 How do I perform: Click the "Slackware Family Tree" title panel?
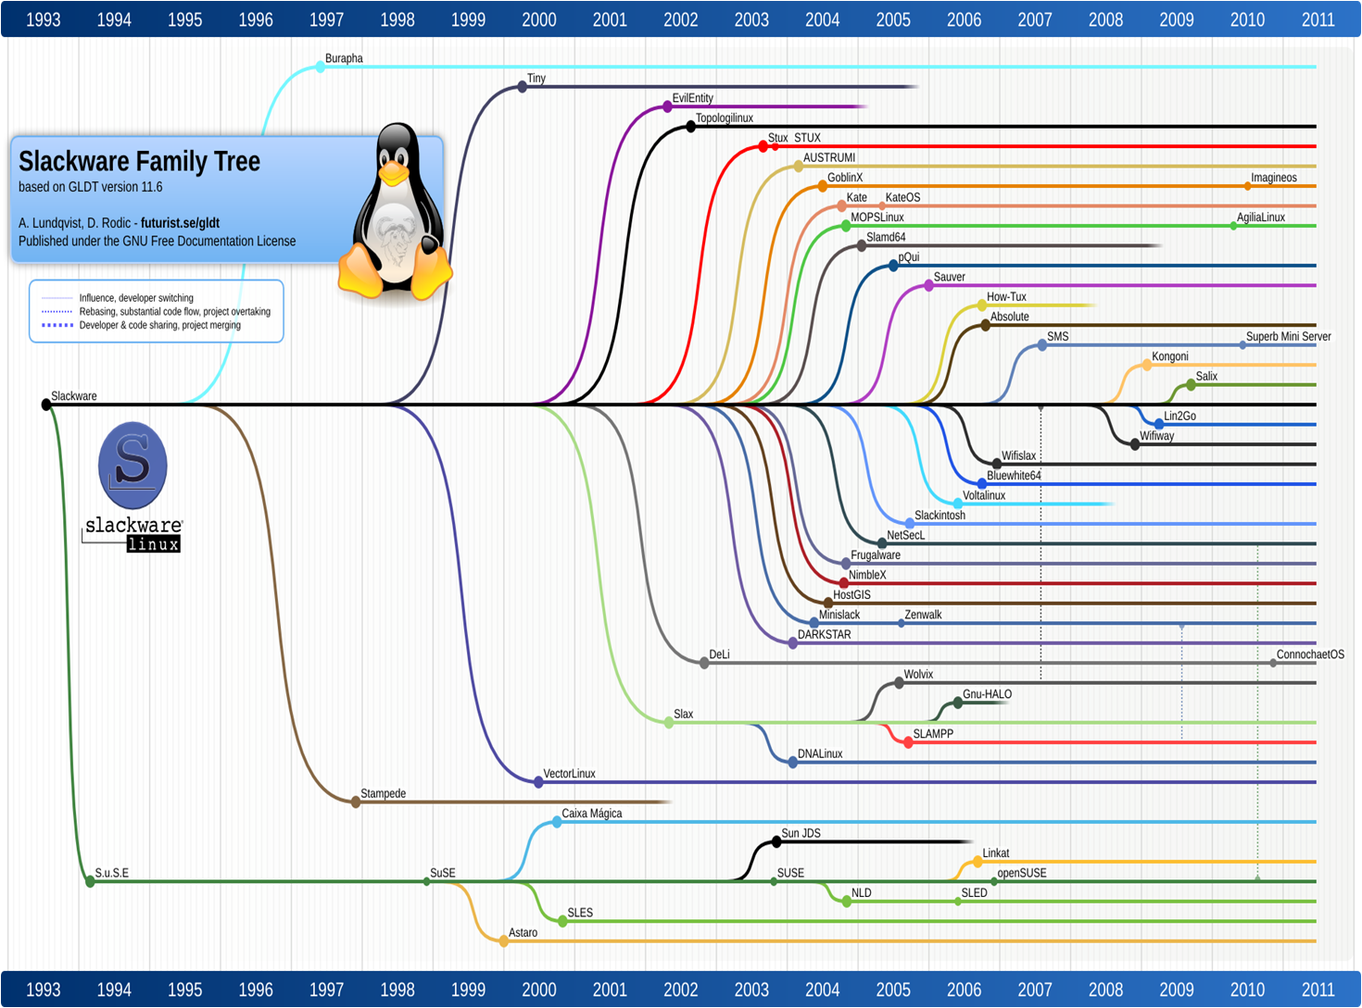[139, 161]
